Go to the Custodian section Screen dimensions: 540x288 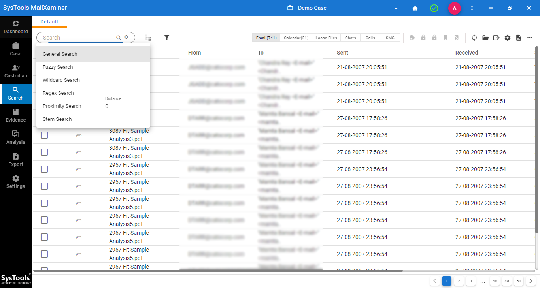16,72
